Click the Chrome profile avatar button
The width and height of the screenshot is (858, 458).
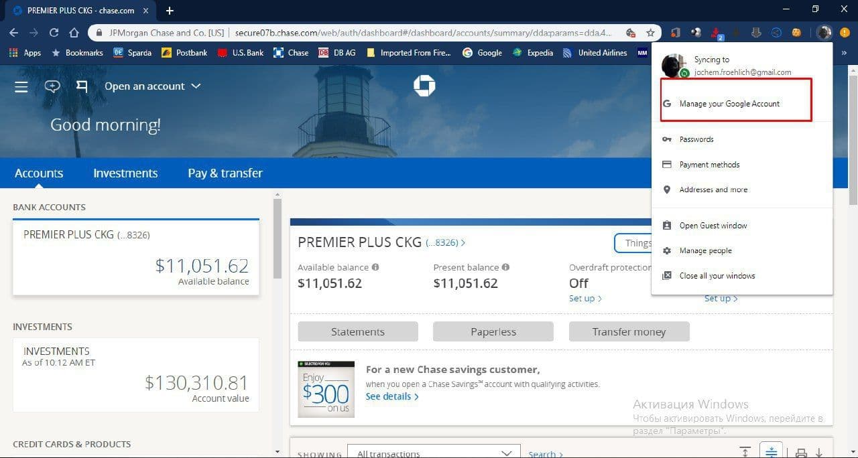824,32
